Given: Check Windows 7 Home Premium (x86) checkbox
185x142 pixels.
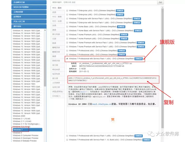Looking at the screenshot, I should (67, 39).
